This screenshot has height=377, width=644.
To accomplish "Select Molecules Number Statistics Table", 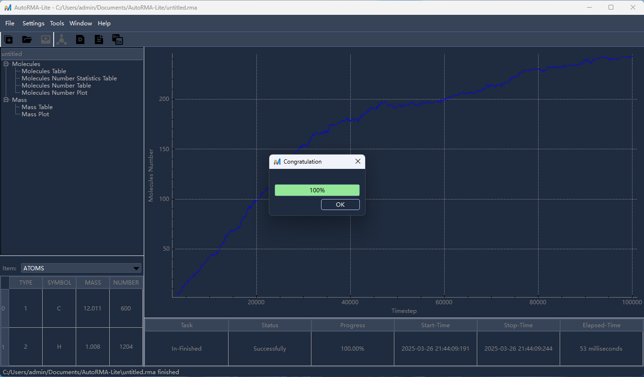I will (69, 78).
